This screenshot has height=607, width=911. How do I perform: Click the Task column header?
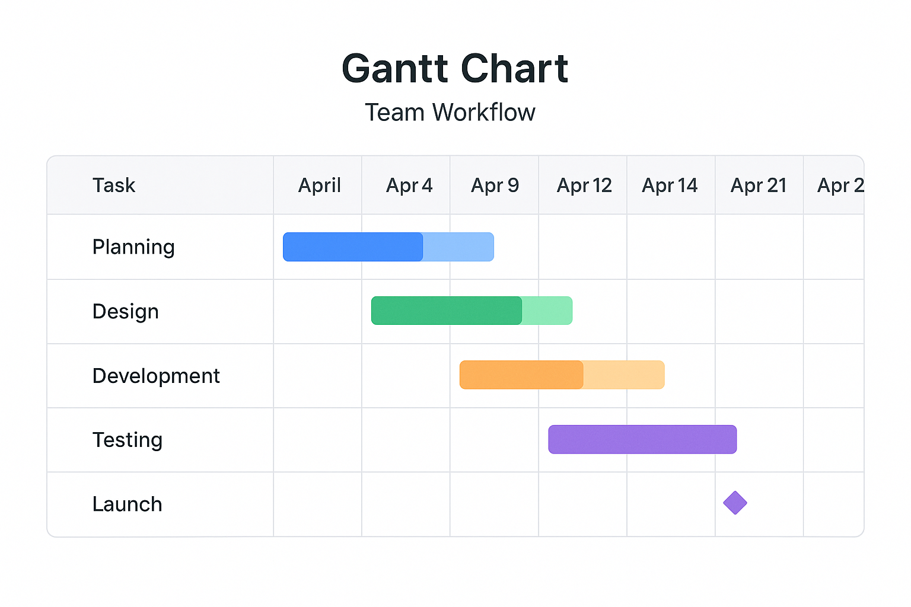pyautogui.click(x=114, y=186)
